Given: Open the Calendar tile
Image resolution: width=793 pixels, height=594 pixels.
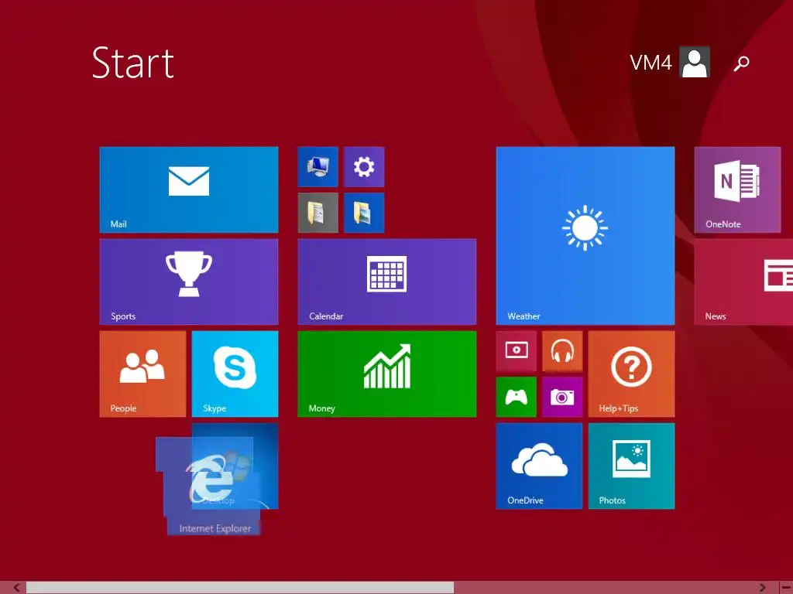Looking at the screenshot, I should pos(387,282).
